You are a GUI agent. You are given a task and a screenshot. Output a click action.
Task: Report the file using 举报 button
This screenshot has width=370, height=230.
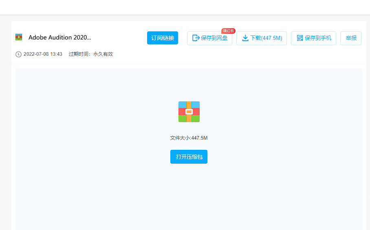coord(351,38)
